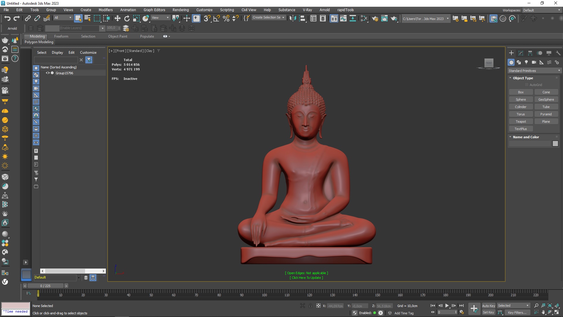This screenshot has width=563, height=317.
Task: Toggle visibility eye of Group15796
Action: coord(48,73)
